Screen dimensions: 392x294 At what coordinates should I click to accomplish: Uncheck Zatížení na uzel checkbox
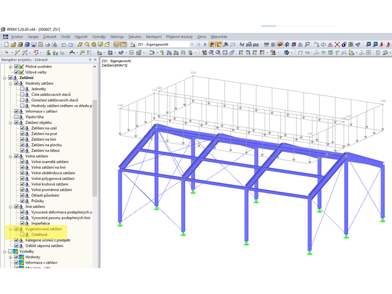pos(22,128)
